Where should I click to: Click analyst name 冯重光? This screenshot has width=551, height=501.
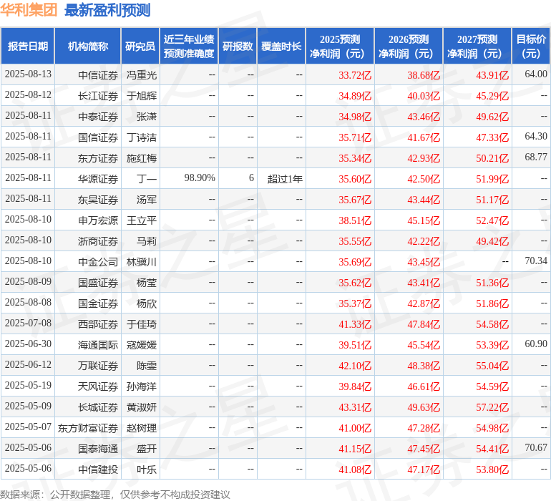coord(142,74)
